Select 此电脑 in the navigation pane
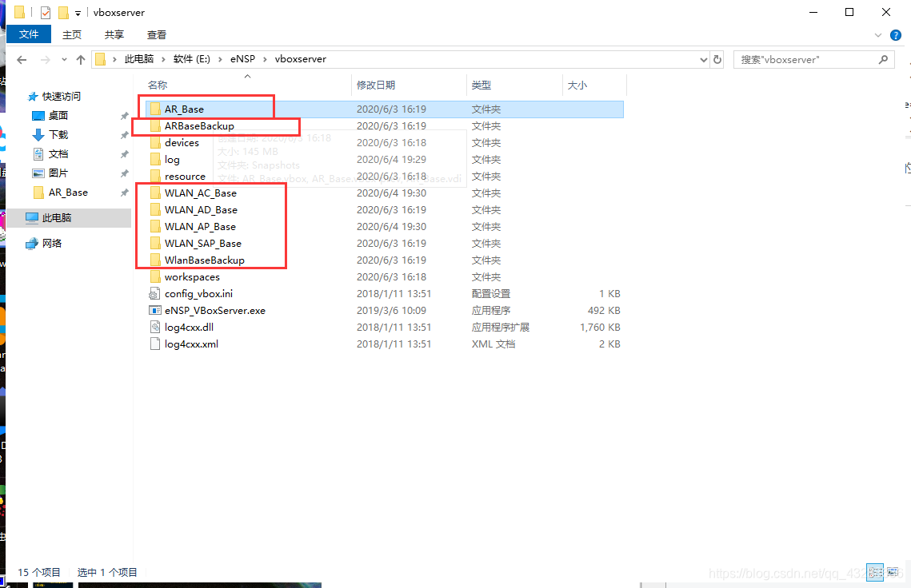The height and width of the screenshot is (588, 911). tap(56, 217)
